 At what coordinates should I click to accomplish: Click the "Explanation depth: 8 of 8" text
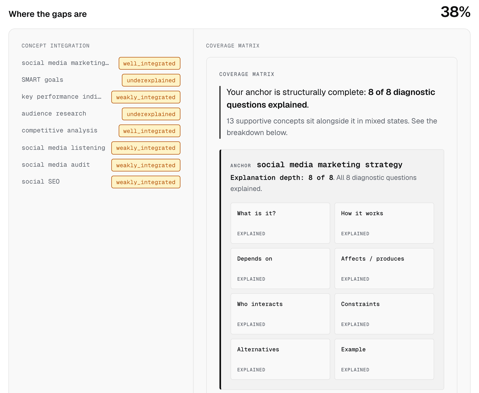[x=282, y=178]
